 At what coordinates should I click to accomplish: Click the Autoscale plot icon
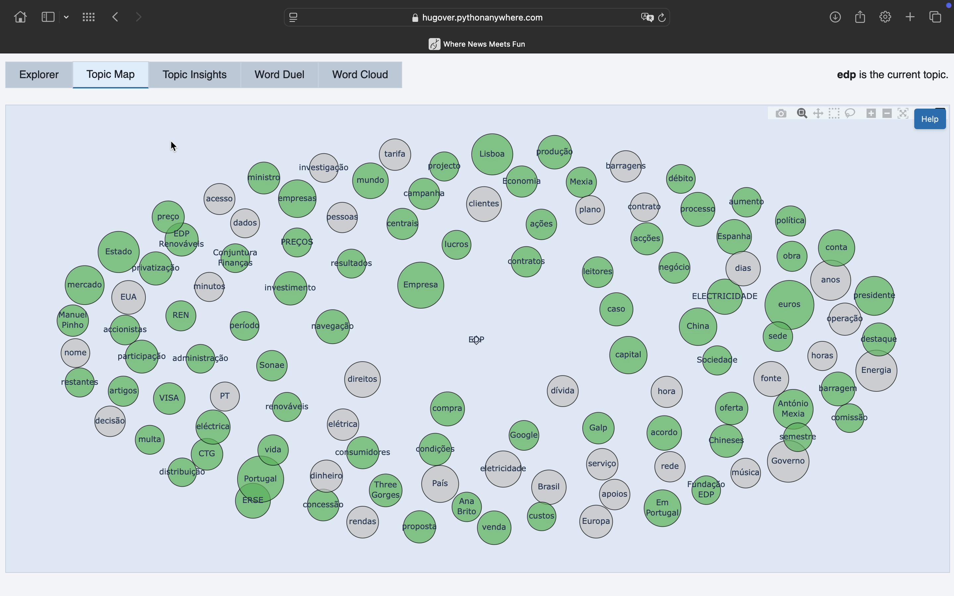pyautogui.click(x=903, y=114)
